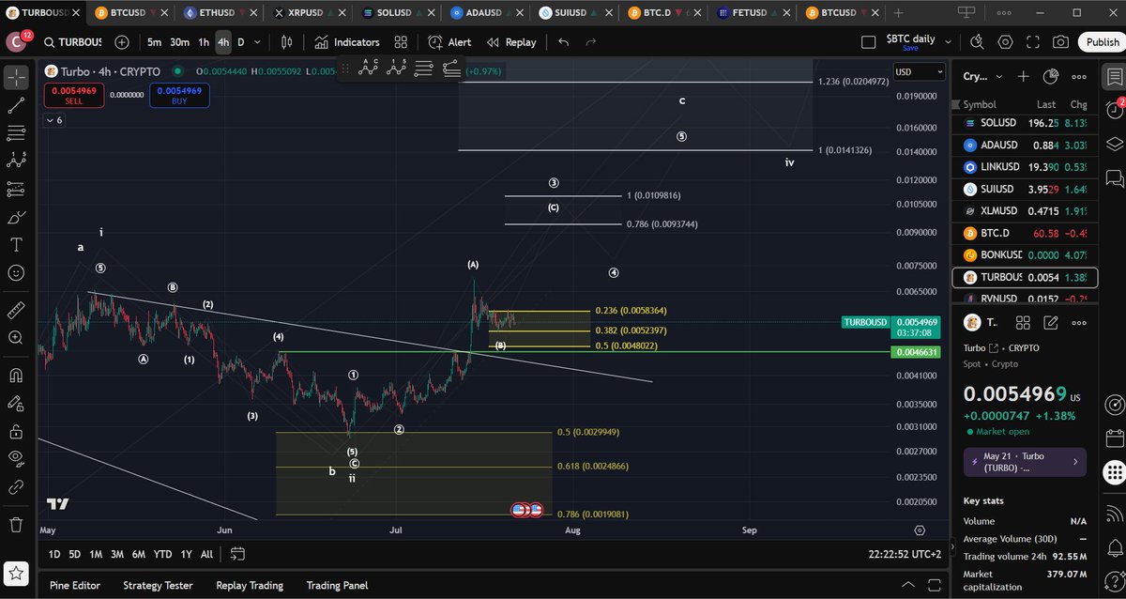Toggle the layout select square checkbox
The height and width of the screenshot is (599, 1126).
coord(868,42)
